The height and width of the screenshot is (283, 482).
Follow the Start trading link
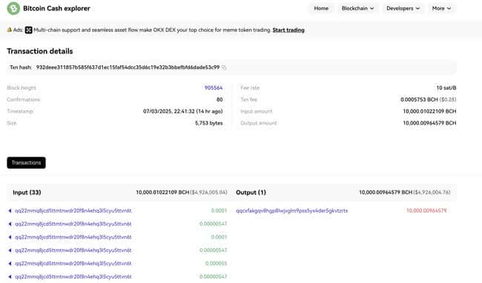288,30
